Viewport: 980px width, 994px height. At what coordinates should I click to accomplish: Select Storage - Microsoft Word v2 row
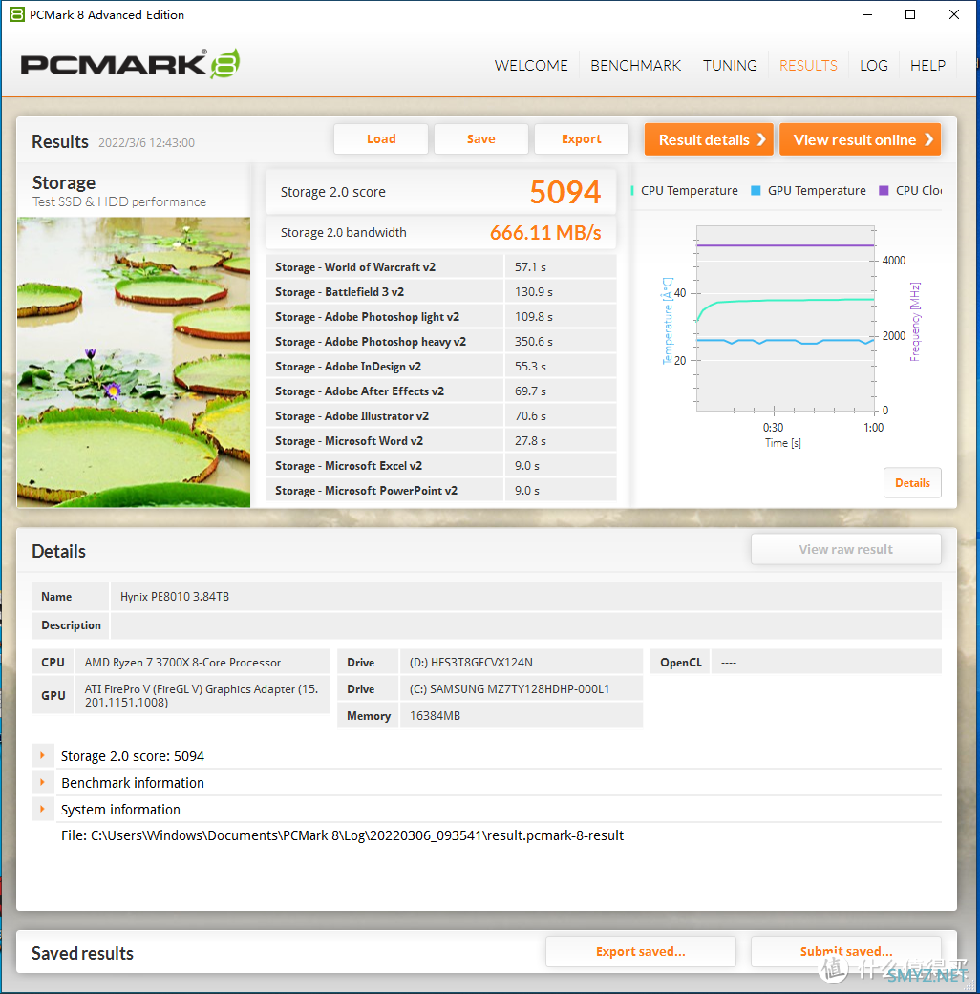441,440
